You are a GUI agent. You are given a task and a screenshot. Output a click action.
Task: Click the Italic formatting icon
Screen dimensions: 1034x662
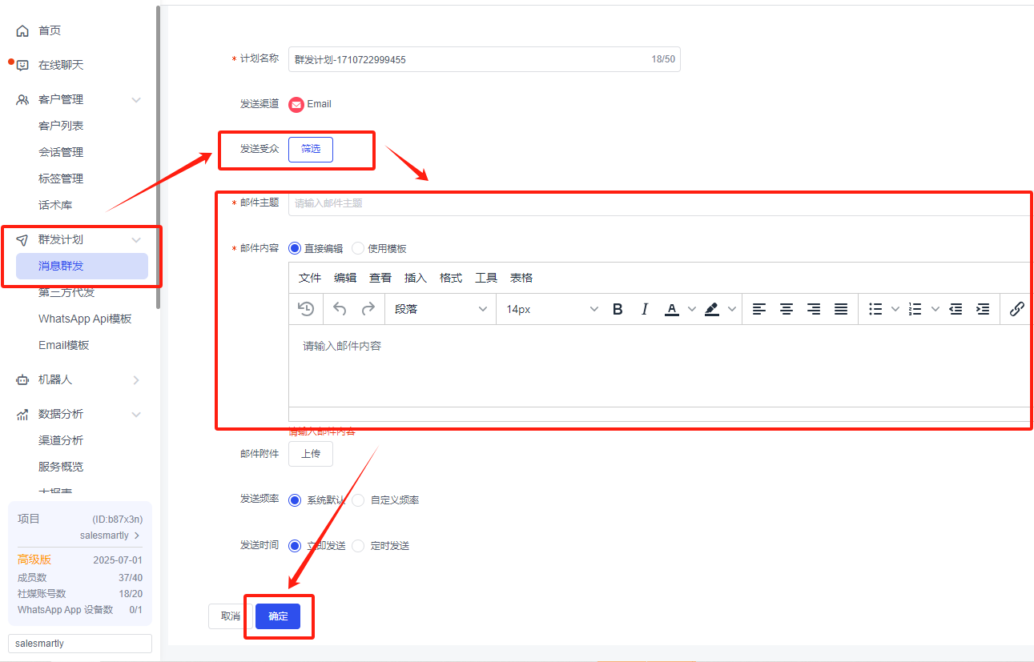pyautogui.click(x=644, y=309)
